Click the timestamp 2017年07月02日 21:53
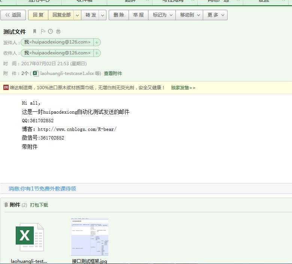The height and width of the screenshot is (264, 292). [x=45, y=63]
